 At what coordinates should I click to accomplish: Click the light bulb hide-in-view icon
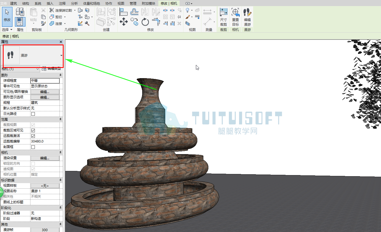(188, 10)
